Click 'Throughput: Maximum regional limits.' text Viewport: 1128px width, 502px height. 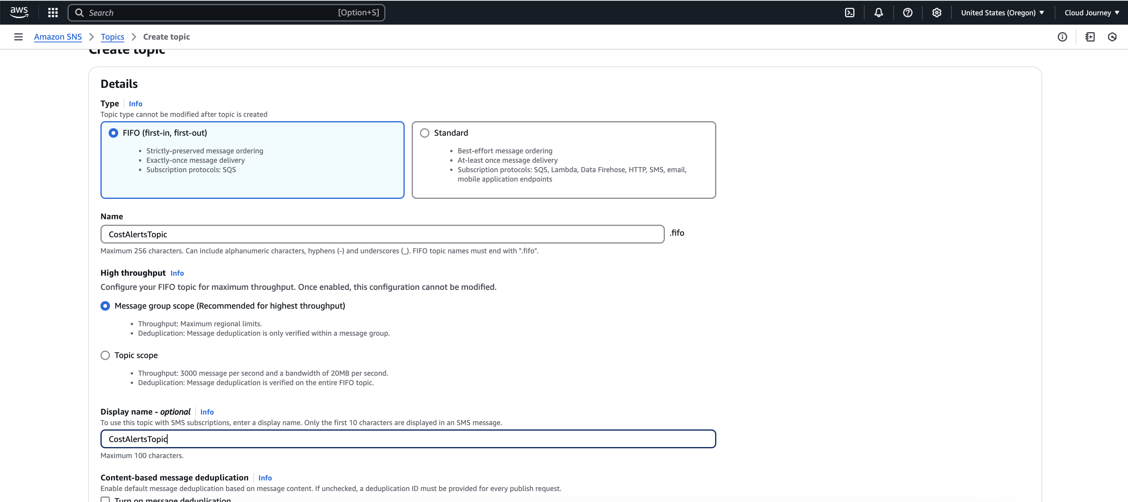coord(200,324)
